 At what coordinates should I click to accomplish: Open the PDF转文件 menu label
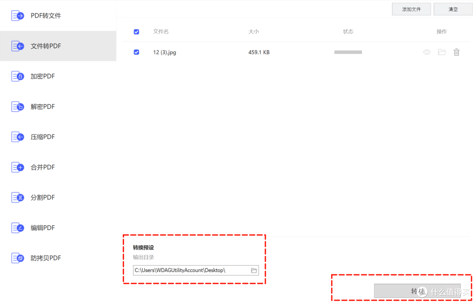point(46,16)
